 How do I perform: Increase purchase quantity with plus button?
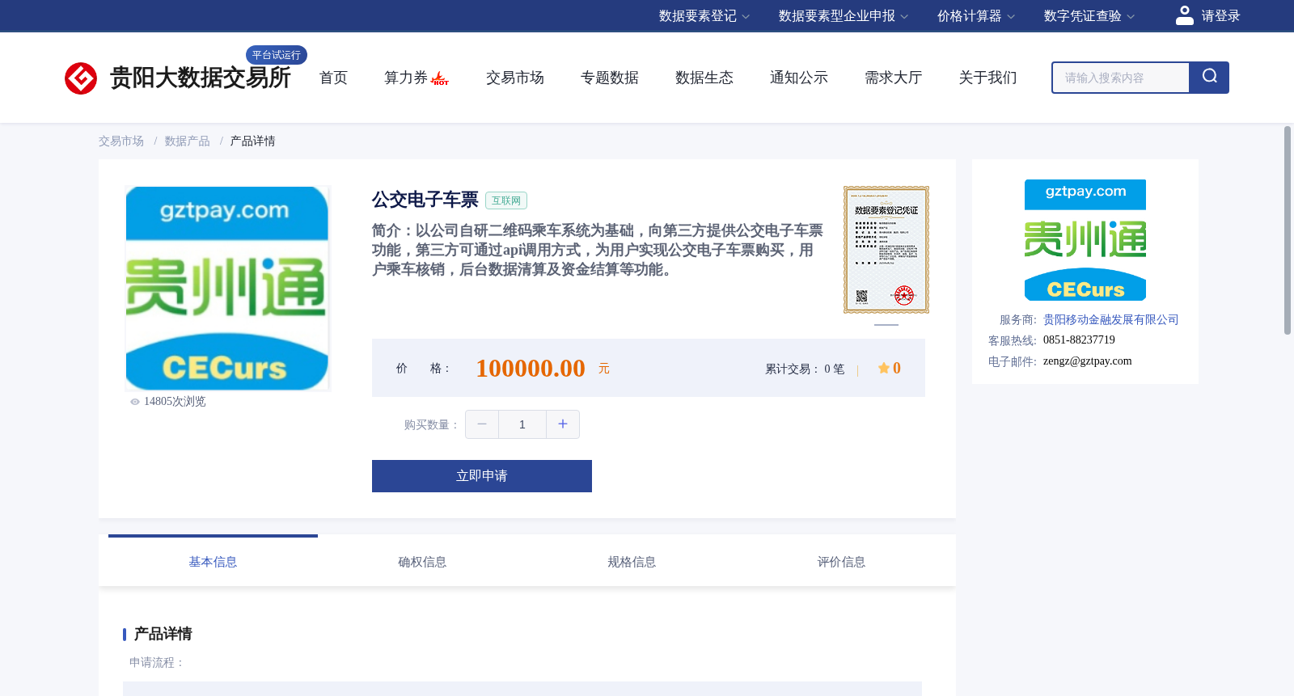coord(563,424)
